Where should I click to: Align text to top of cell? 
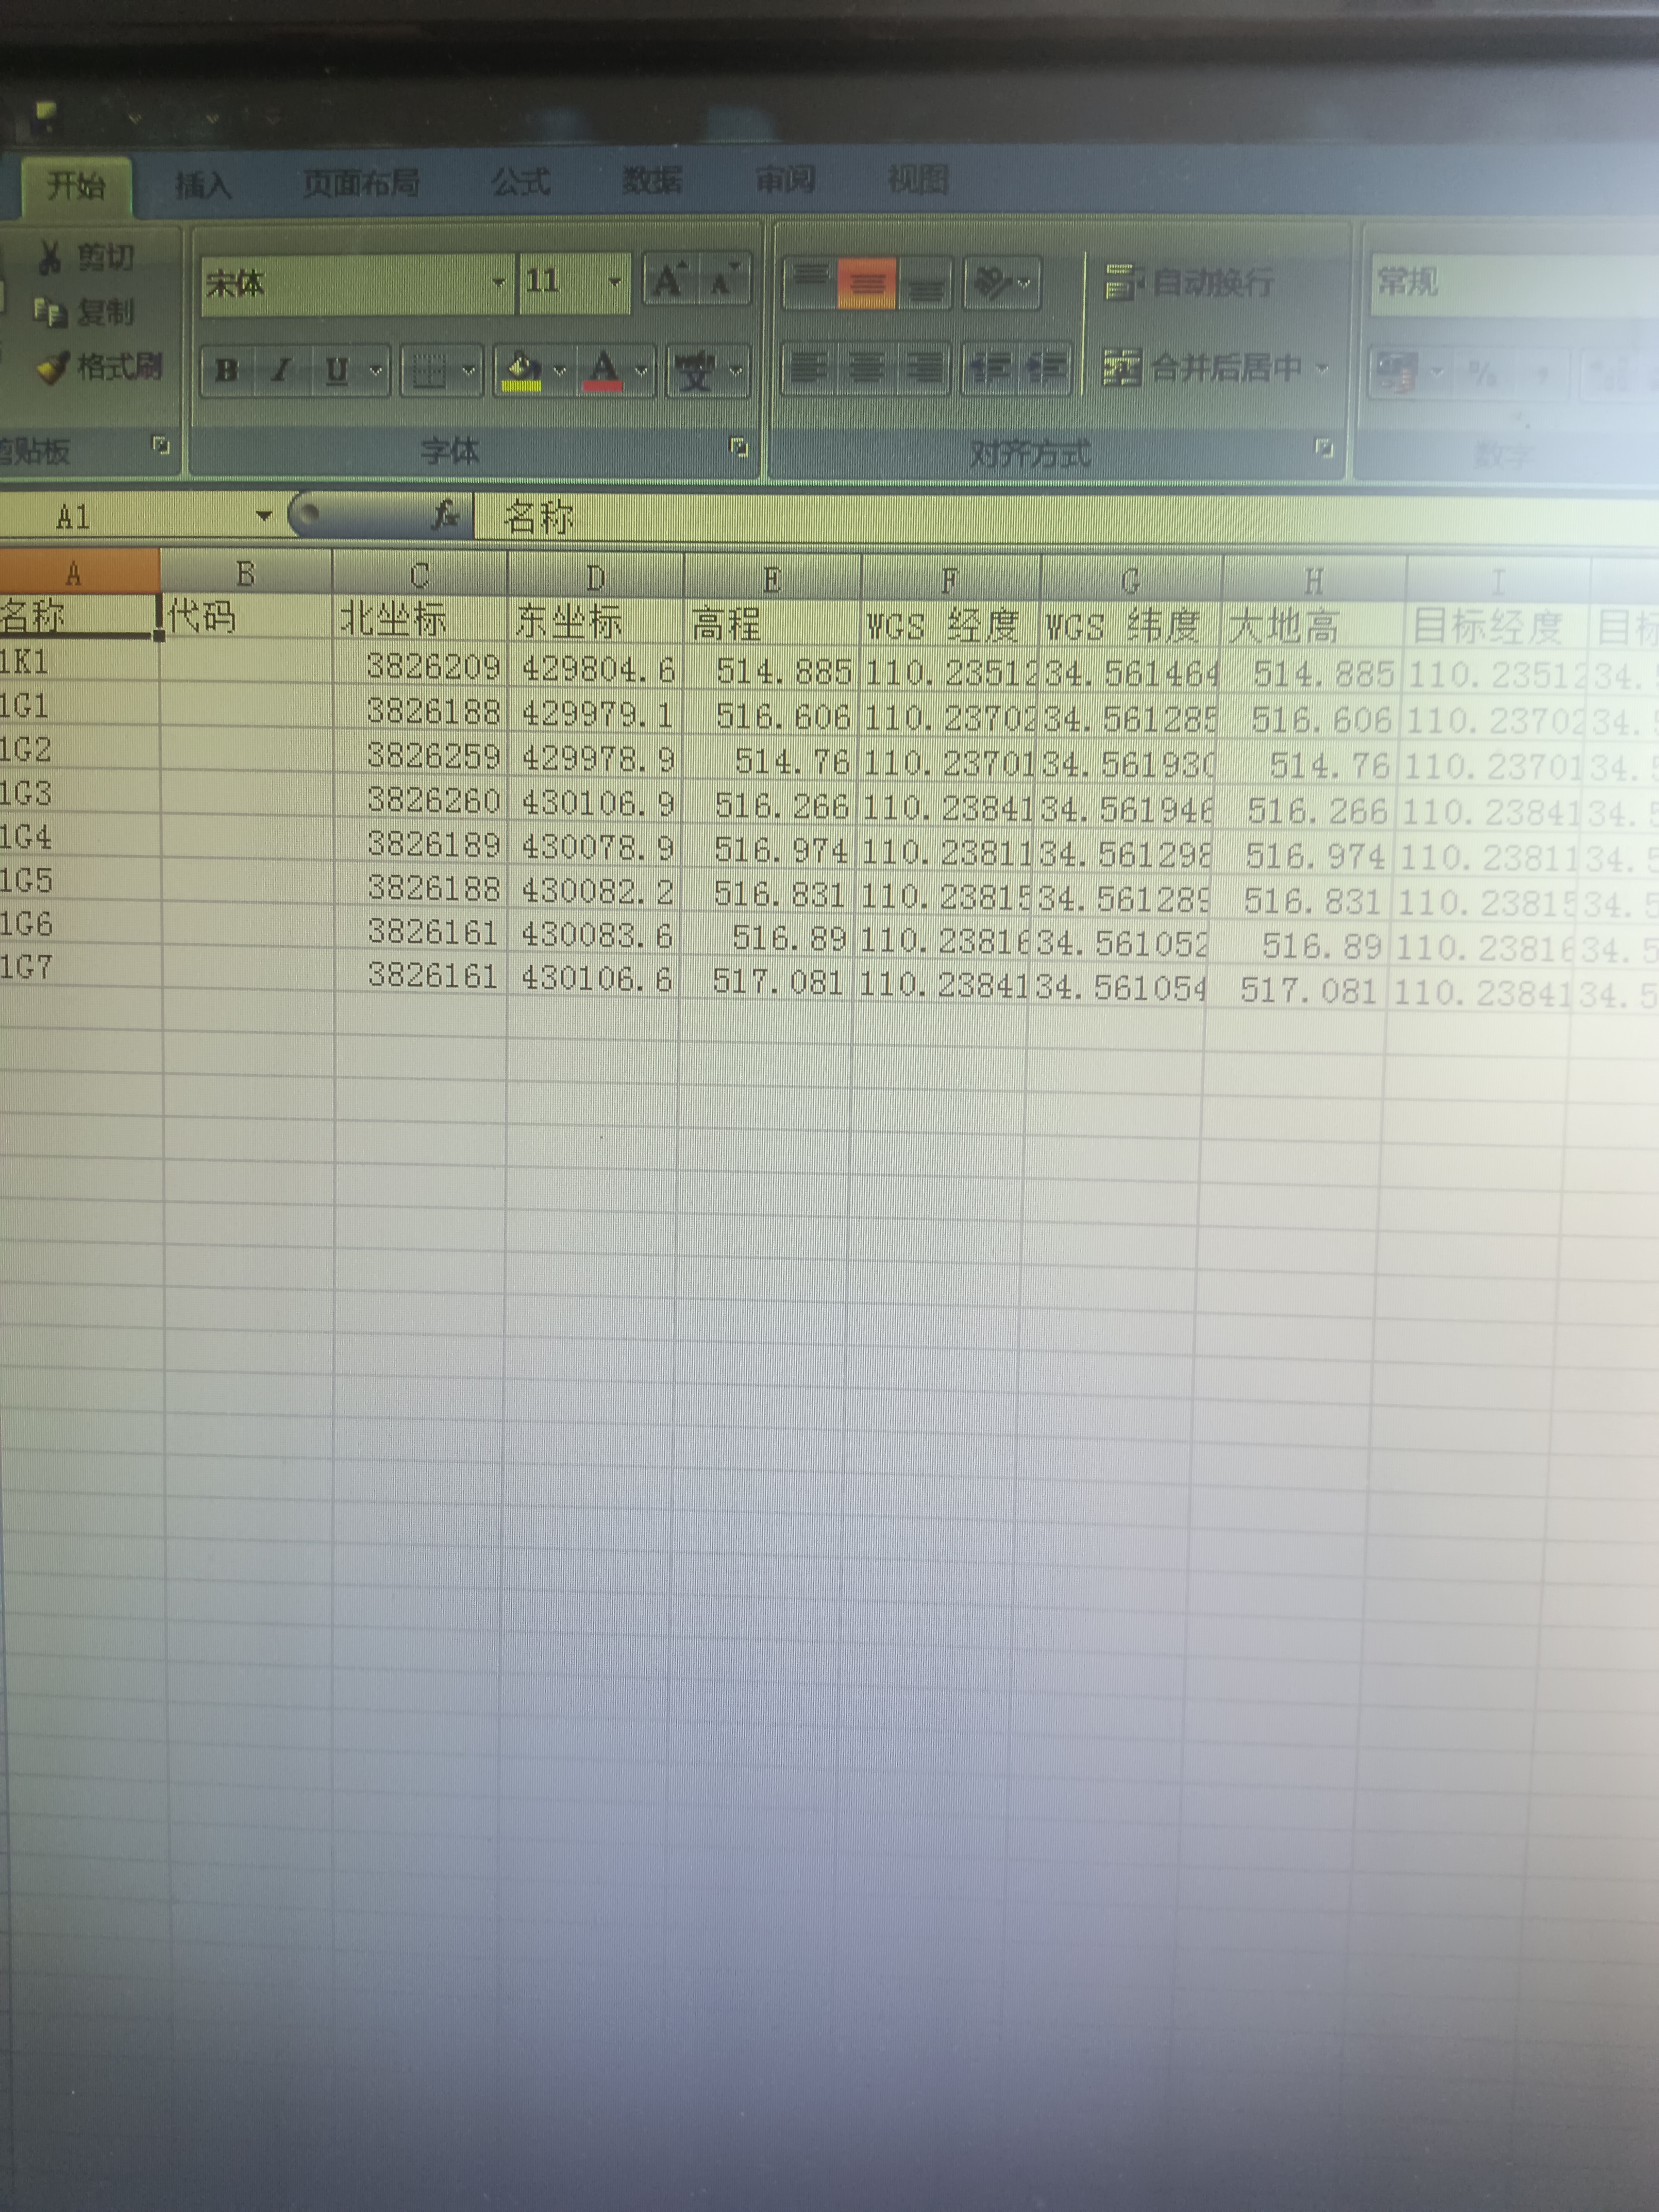point(811,283)
